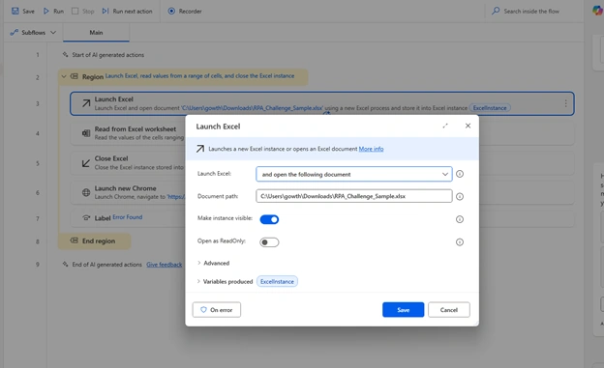Open the Recorder

click(185, 12)
